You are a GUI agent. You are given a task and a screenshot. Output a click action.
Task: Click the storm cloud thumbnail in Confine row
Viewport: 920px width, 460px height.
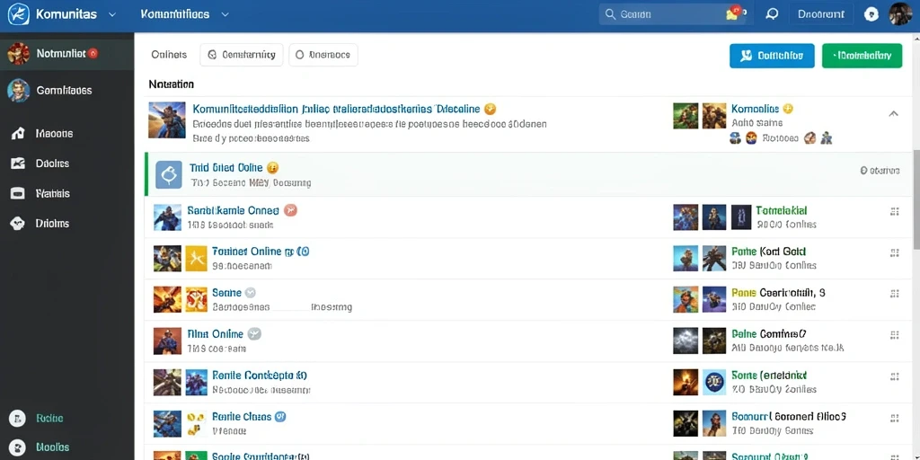point(686,341)
